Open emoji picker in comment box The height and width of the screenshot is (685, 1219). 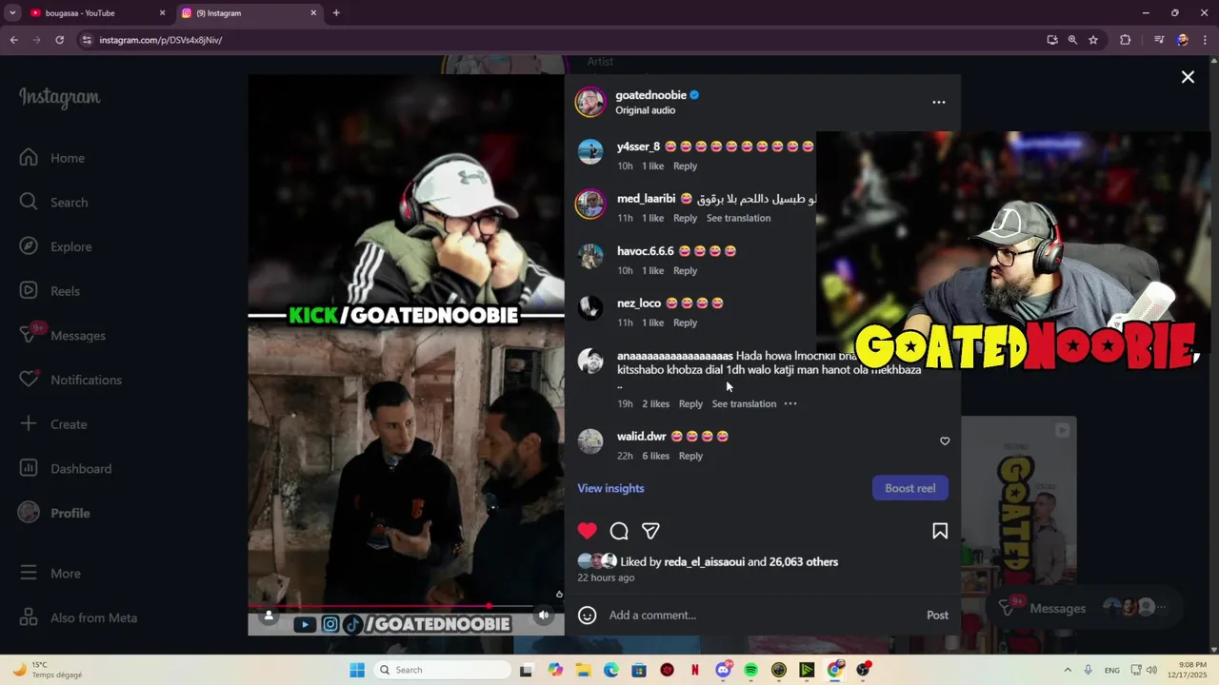tap(588, 616)
